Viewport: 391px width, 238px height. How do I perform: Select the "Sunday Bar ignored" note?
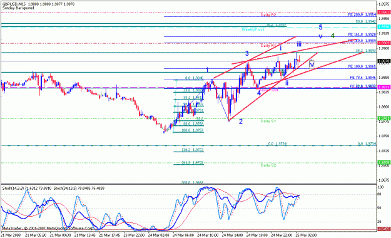pos(18,8)
